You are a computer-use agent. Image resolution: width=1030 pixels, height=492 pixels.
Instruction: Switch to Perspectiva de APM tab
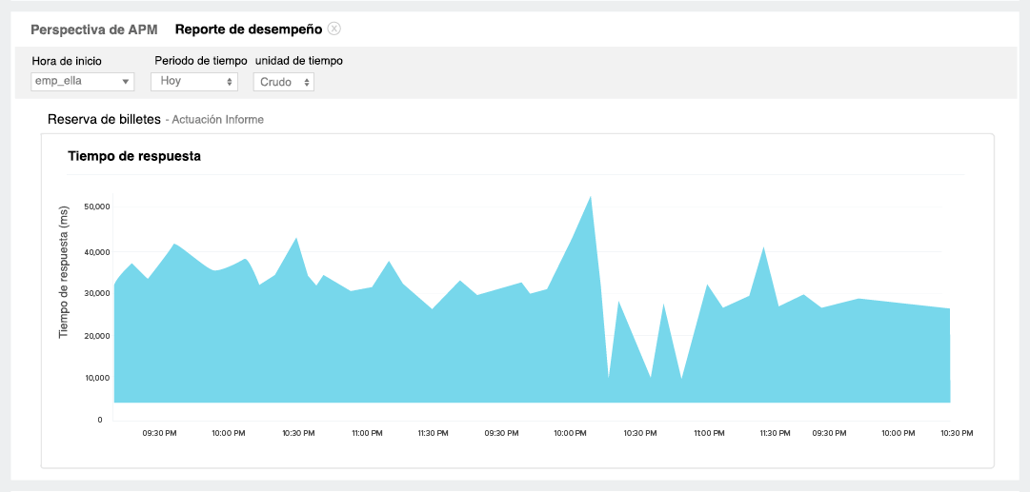94,30
